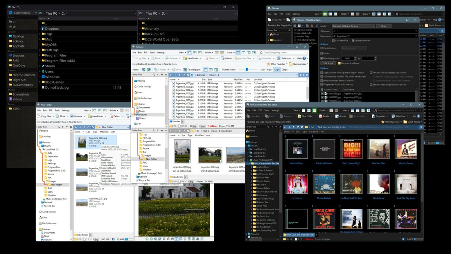Open Help icon in light Pictures window
This screenshot has height=254, width=451.
[x=304, y=58]
